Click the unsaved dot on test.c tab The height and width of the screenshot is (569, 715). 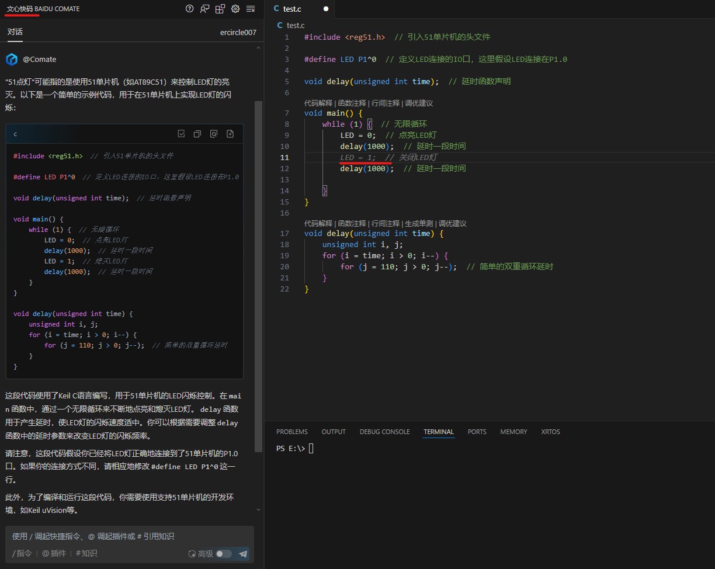click(326, 9)
